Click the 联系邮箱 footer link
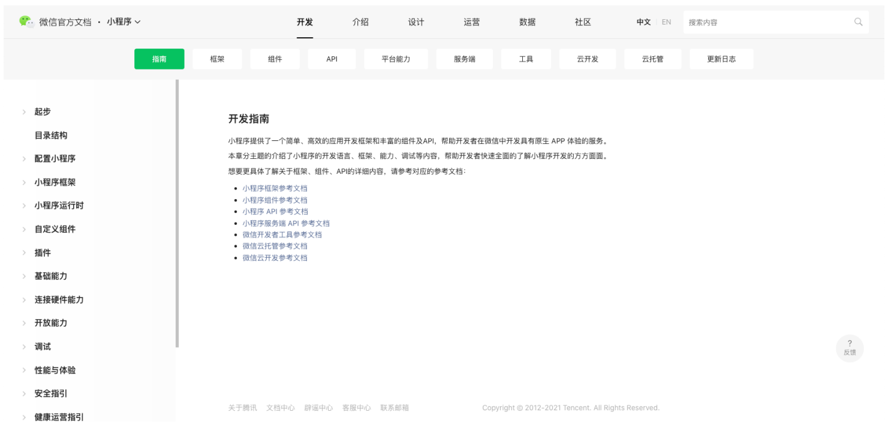Image resolution: width=888 pixels, height=430 pixels. point(395,408)
